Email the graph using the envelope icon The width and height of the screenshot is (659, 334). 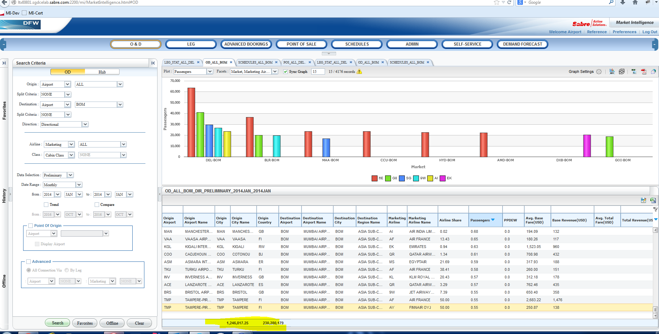pyautogui.click(x=653, y=71)
